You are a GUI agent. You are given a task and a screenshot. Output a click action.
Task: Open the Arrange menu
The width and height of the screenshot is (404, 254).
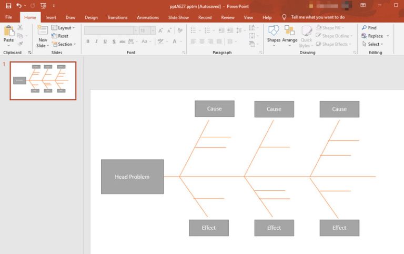tap(290, 35)
